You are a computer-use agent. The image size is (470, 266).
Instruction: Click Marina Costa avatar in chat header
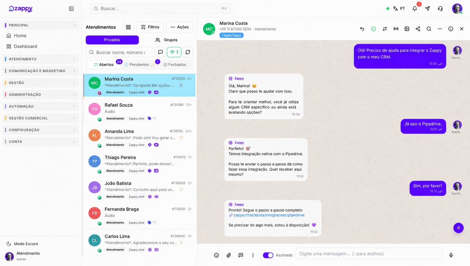pos(209,29)
